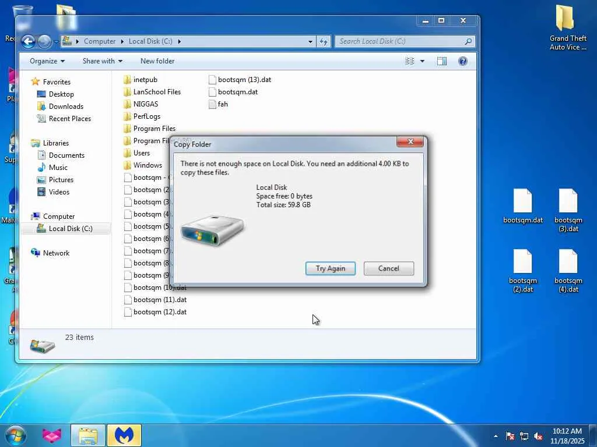Click the Windows Explorer taskbar button
The width and height of the screenshot is (597, 447).
pos(88,435)
